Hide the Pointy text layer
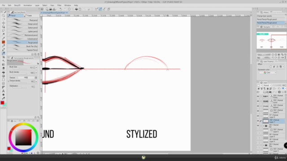287x161 pixels. click(258, 97)
